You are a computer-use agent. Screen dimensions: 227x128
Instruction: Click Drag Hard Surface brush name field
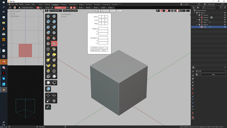28,8
